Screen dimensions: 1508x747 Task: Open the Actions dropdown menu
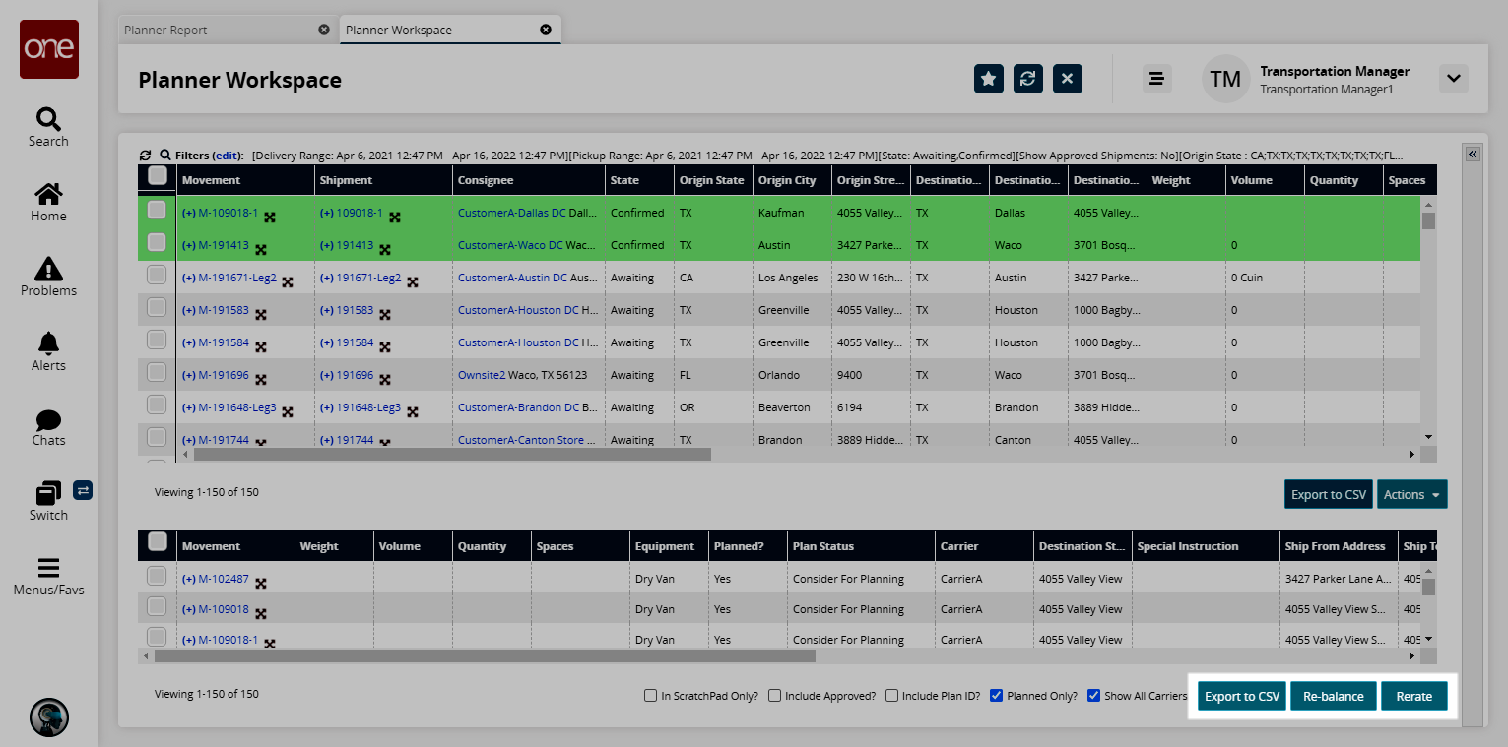pos(1411,494)
